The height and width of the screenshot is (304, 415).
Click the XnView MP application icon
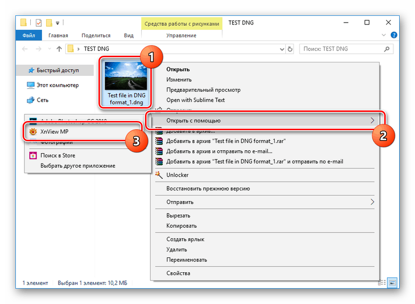click(33, 132)
